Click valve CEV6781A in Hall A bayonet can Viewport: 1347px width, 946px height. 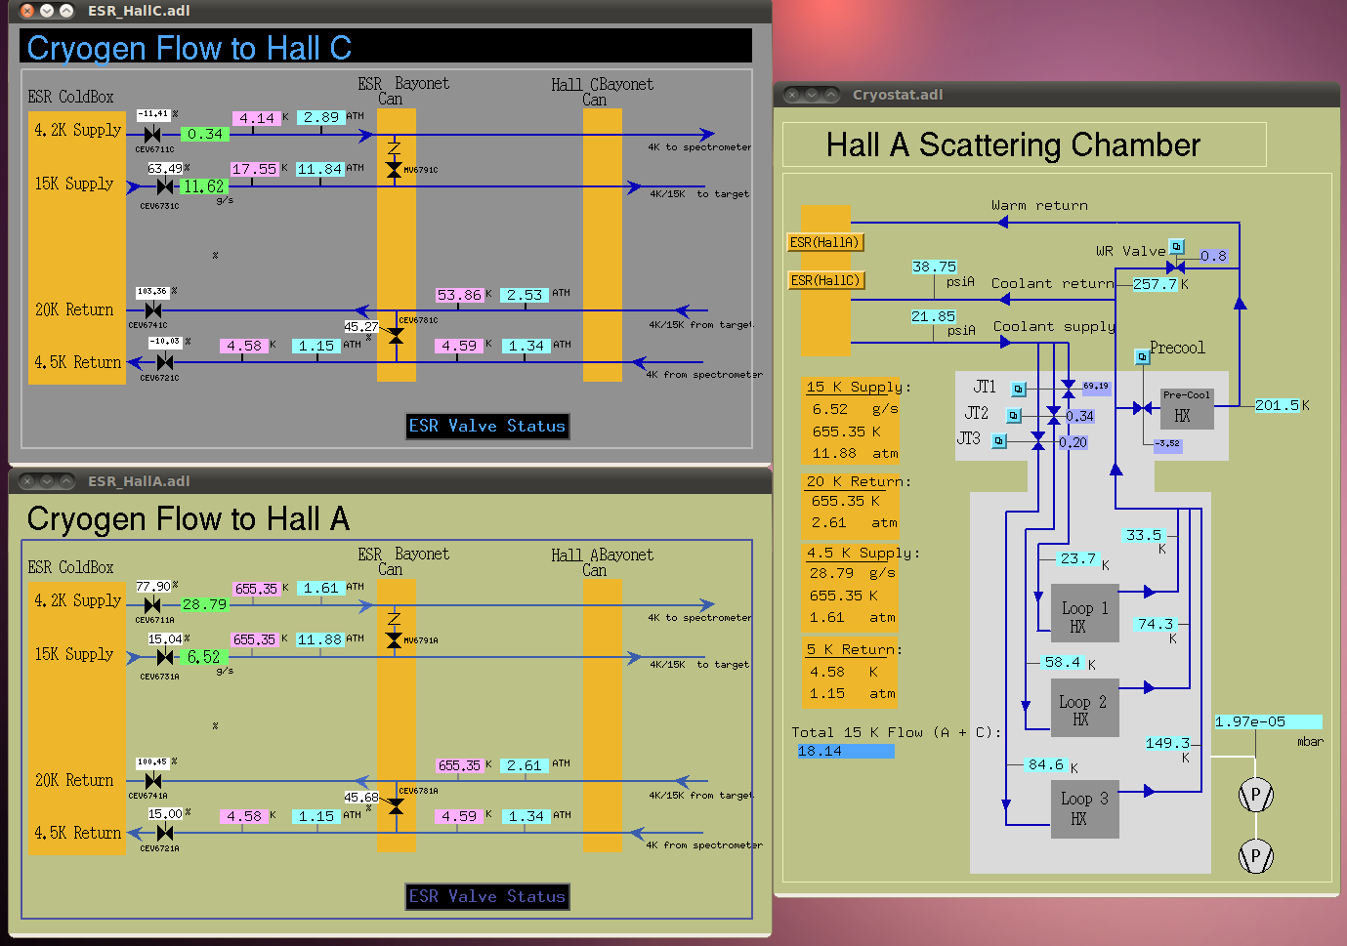[x=396, y=806]
